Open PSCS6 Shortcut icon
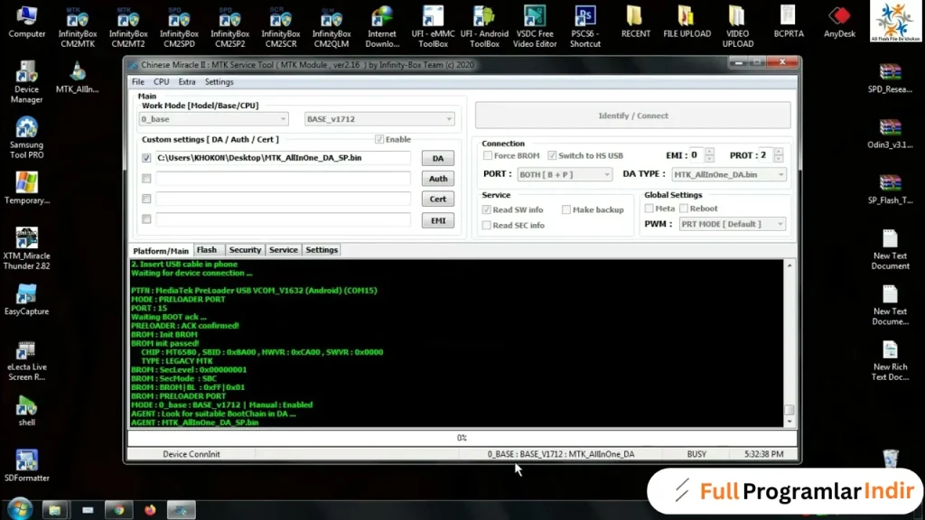Screen dimensions: 925x520 point(585,27)
